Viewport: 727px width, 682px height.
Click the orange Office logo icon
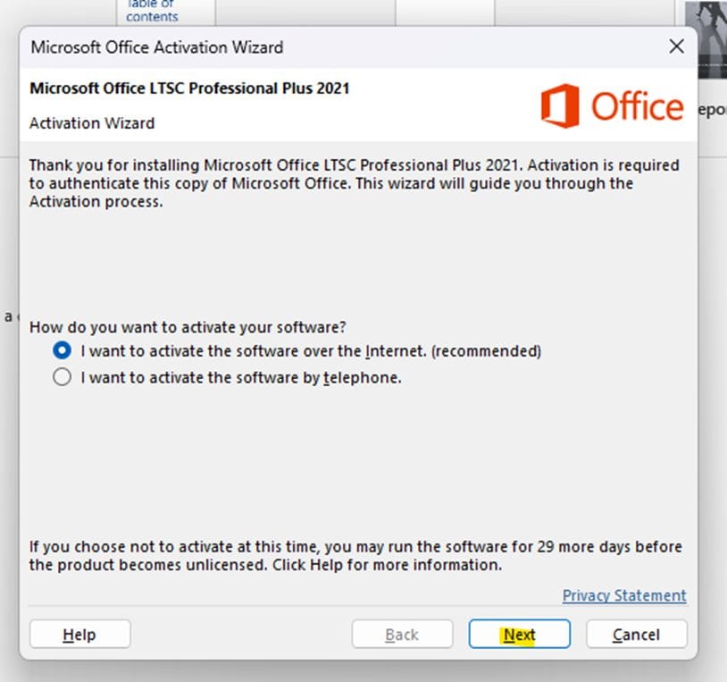tap(559, 107)
